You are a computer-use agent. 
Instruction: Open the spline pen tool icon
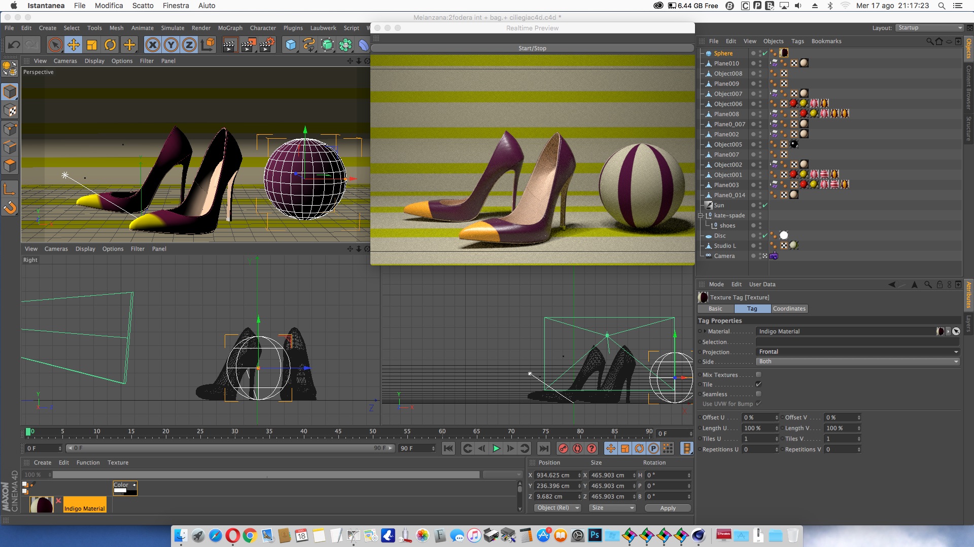coord(309,45)
